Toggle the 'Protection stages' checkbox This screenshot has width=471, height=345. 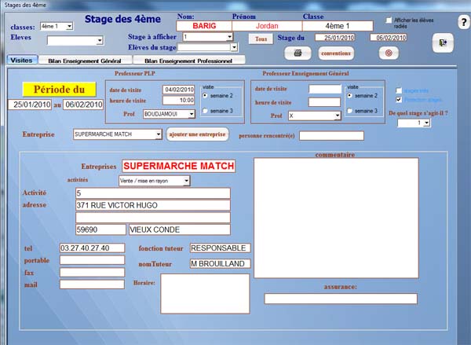(x=400, y=100)
